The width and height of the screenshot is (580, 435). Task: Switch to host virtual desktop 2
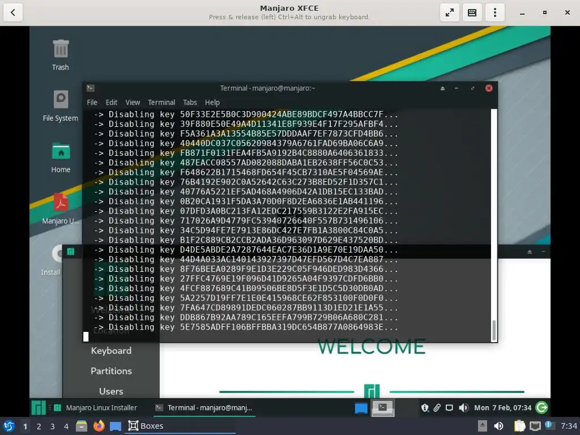click(39, 427)
